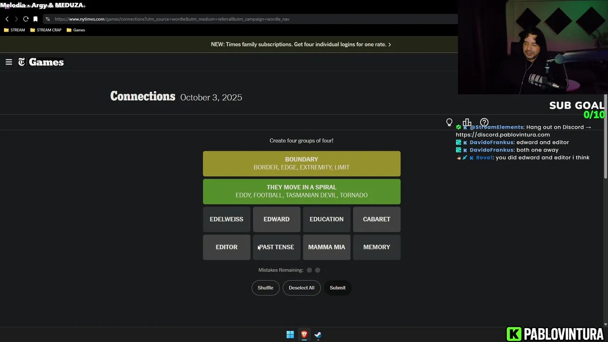The image size is (608, 342).
Task: Select the MAMMA MIA tile
Action: pos(326,247)
